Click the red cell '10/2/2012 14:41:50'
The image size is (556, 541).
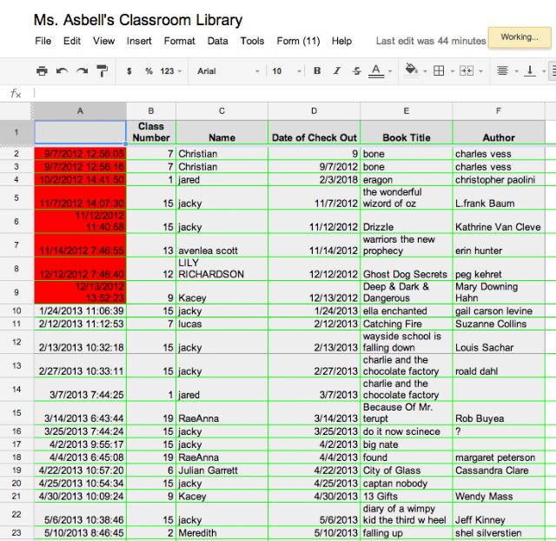tap(80, 180)
